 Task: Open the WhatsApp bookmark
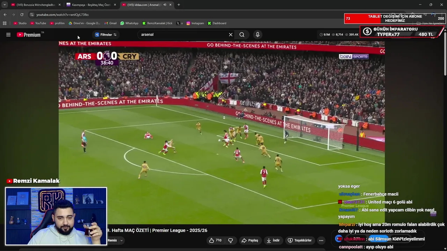pyautogui.click(x=129, y=23)
